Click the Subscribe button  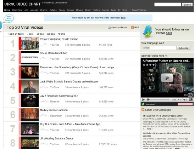pos(183,48)
